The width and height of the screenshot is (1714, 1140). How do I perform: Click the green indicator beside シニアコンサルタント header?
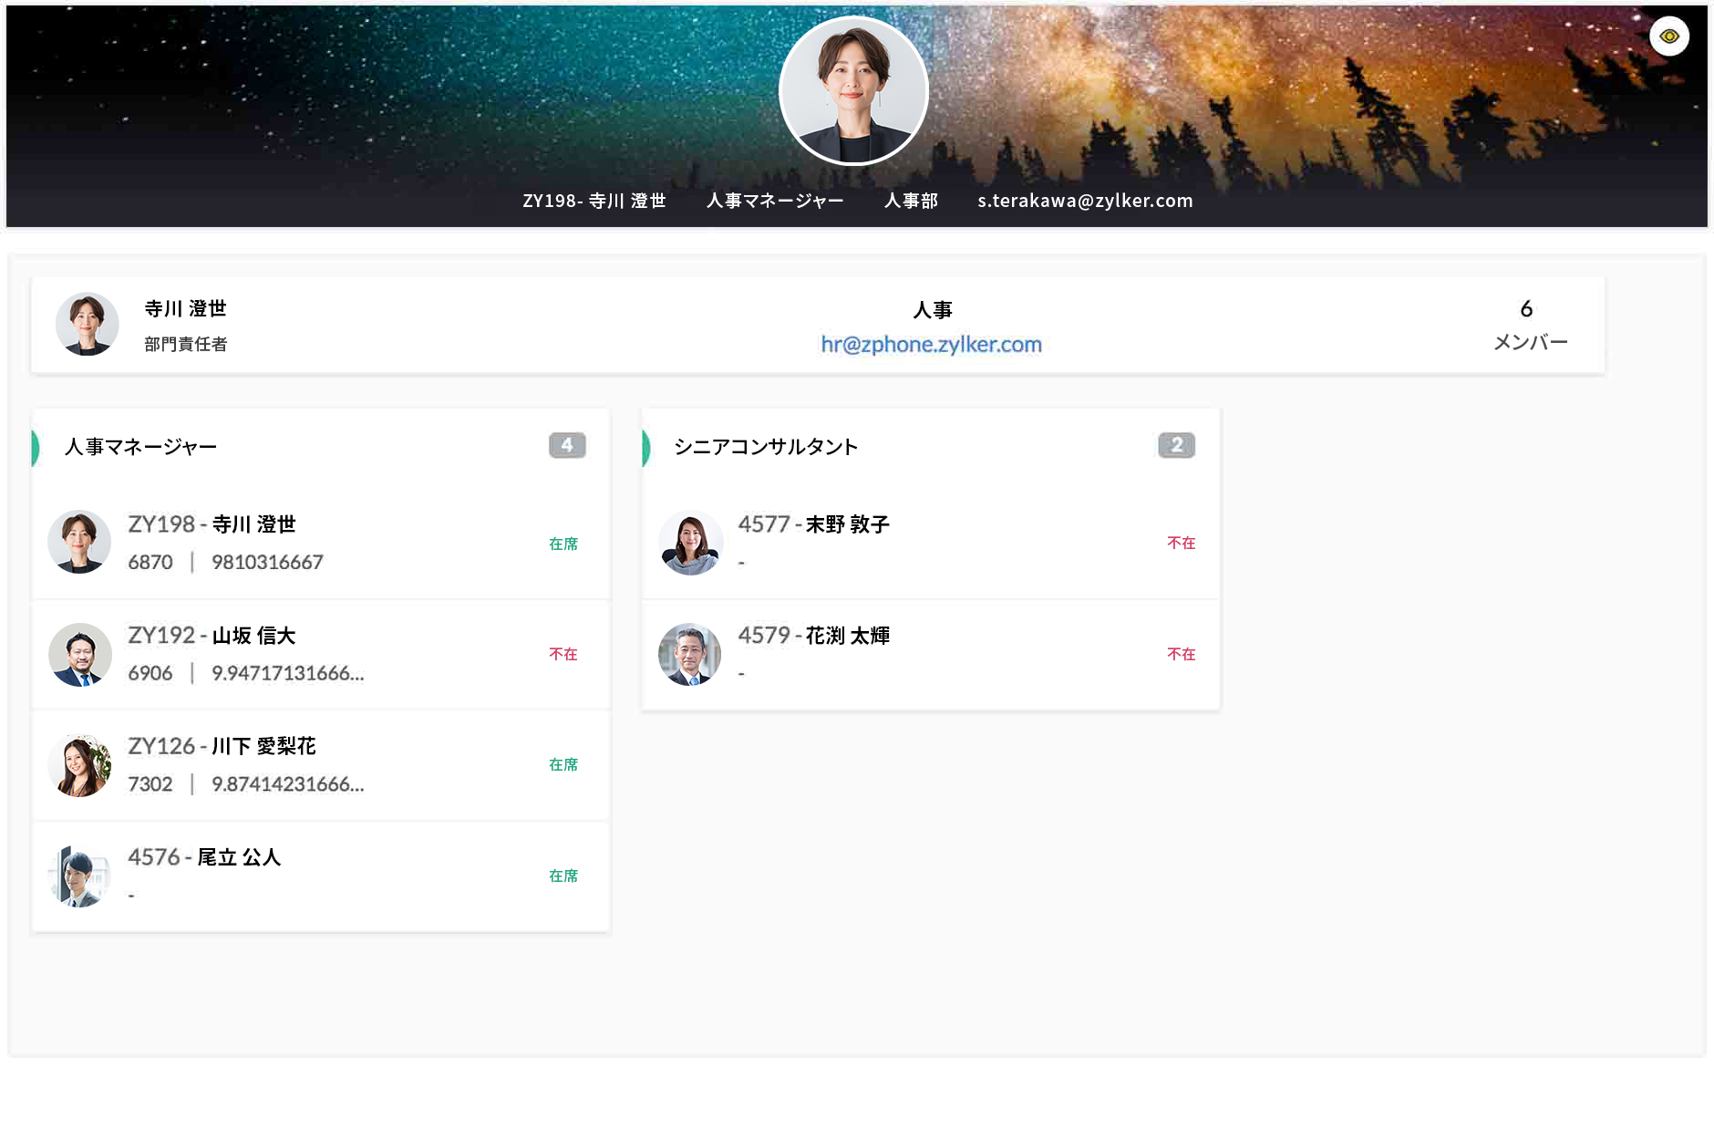(x=645, y=448)
